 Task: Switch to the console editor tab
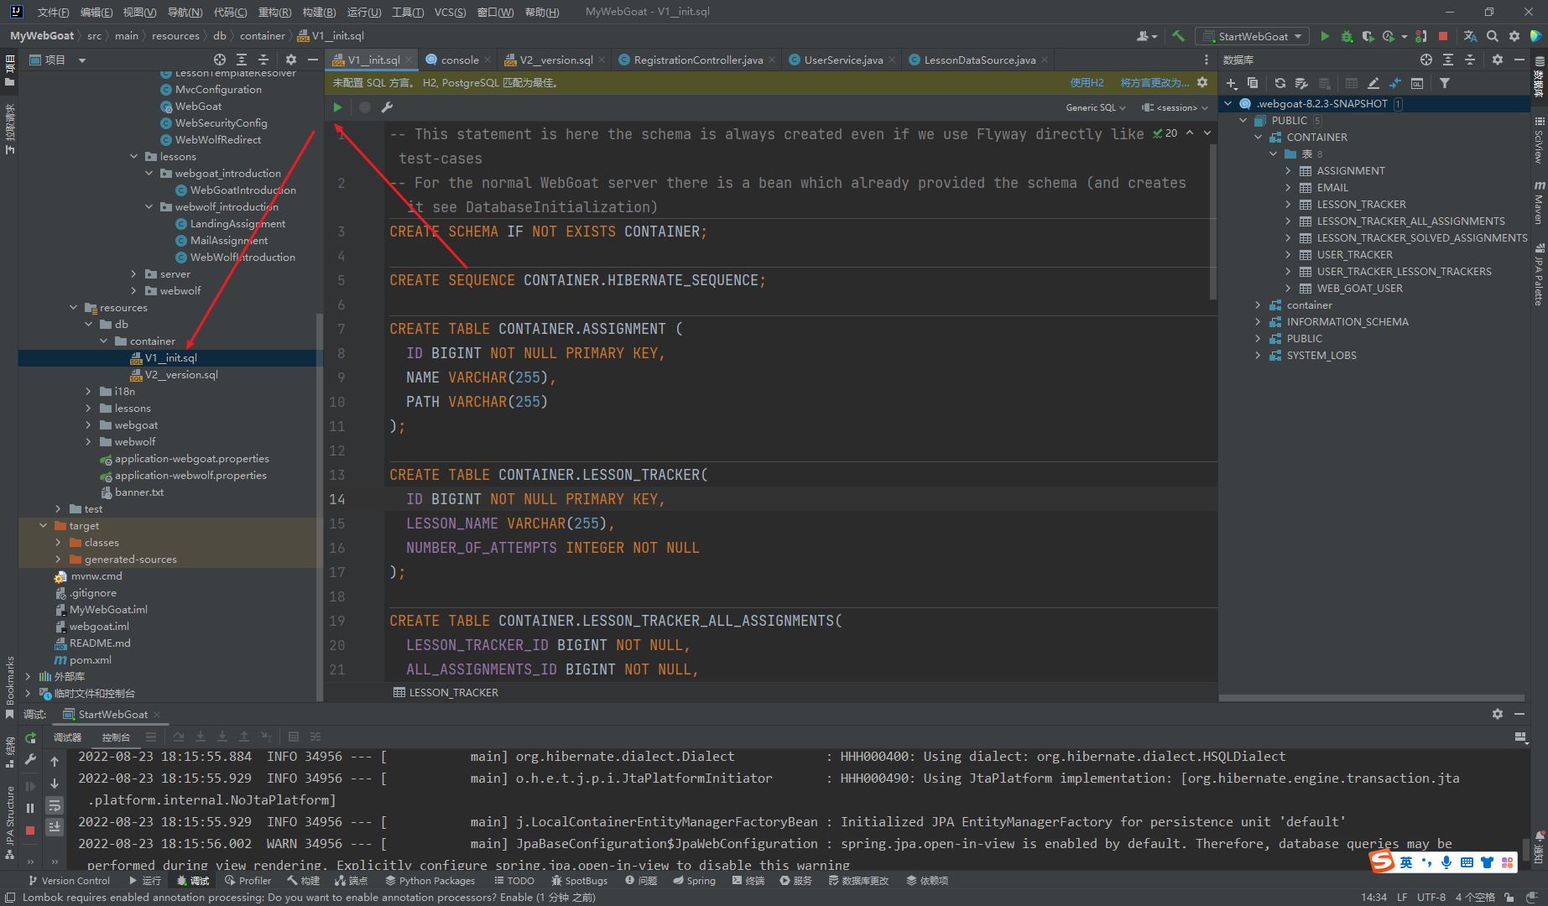click(459, 60)
